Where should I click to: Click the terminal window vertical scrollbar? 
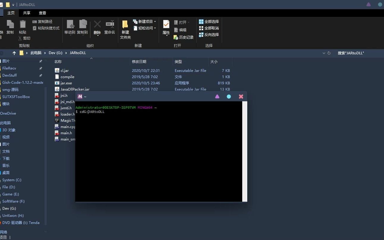pos(245,151)
